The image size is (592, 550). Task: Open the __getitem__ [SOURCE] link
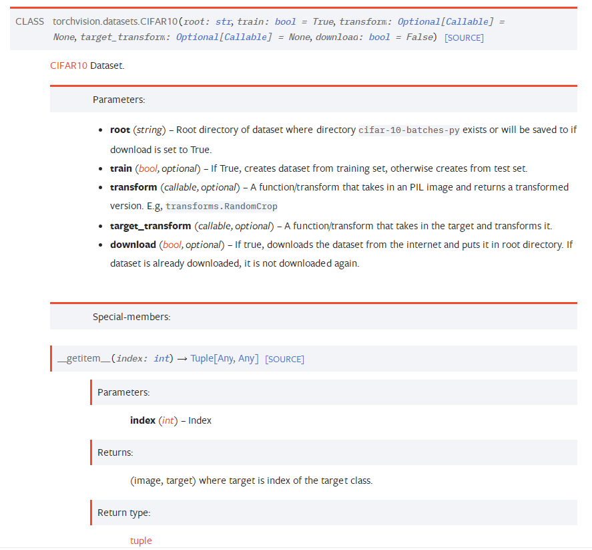tap(284, 359)
